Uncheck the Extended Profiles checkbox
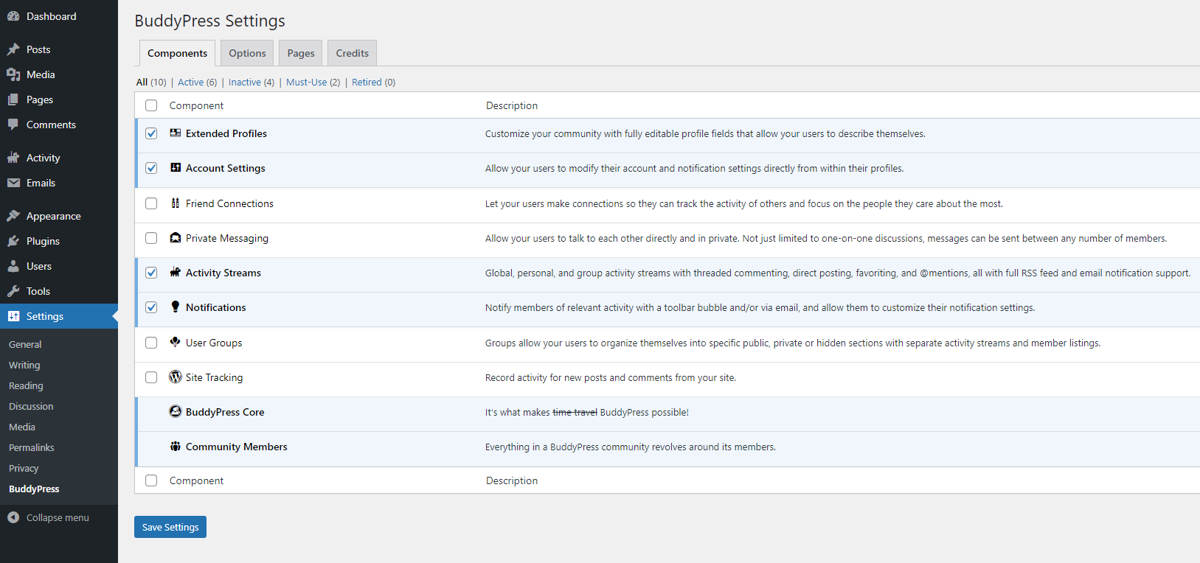This screenshot has height=563, width=1200. [151, 133]
